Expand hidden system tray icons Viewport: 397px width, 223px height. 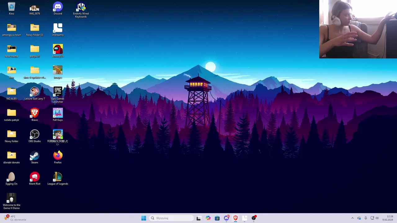pos(352,218)
